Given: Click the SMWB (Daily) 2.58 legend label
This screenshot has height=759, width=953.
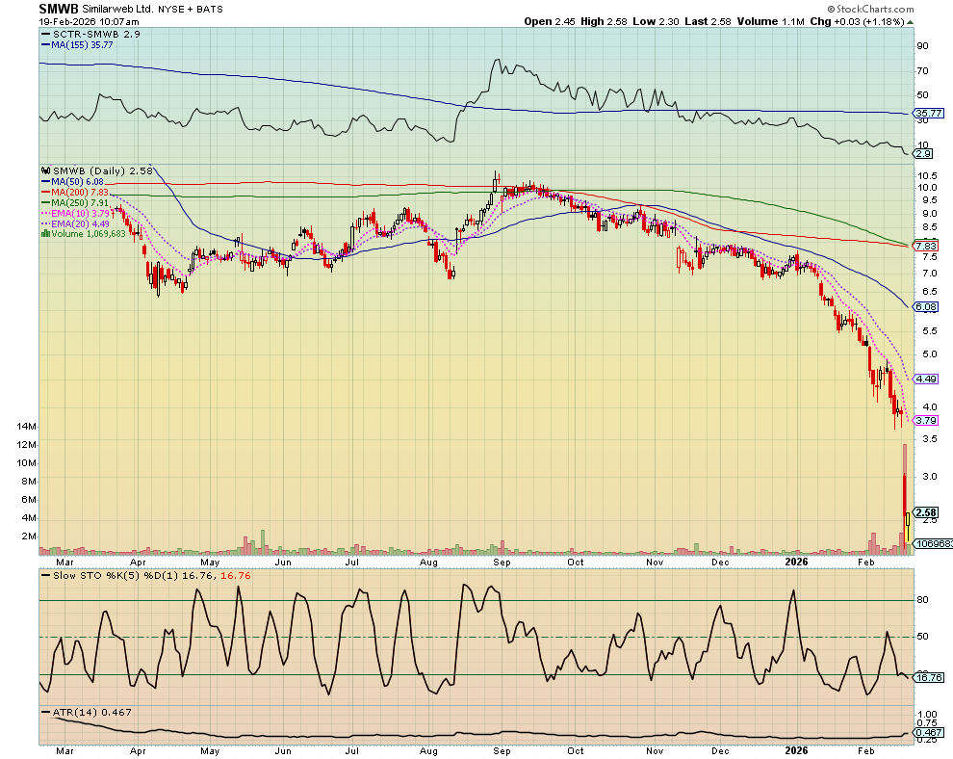Looking at the screenshot, I should coord(103,170).
